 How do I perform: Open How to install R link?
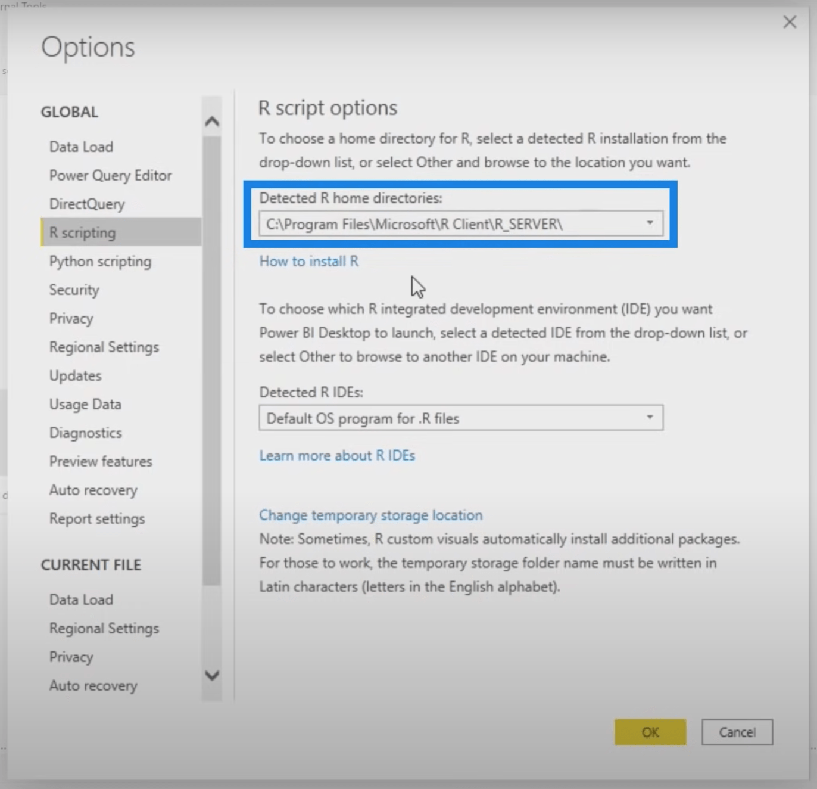tap(308, 261)
